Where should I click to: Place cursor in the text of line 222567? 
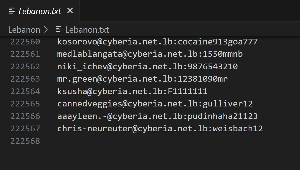(x=160, y=129)
